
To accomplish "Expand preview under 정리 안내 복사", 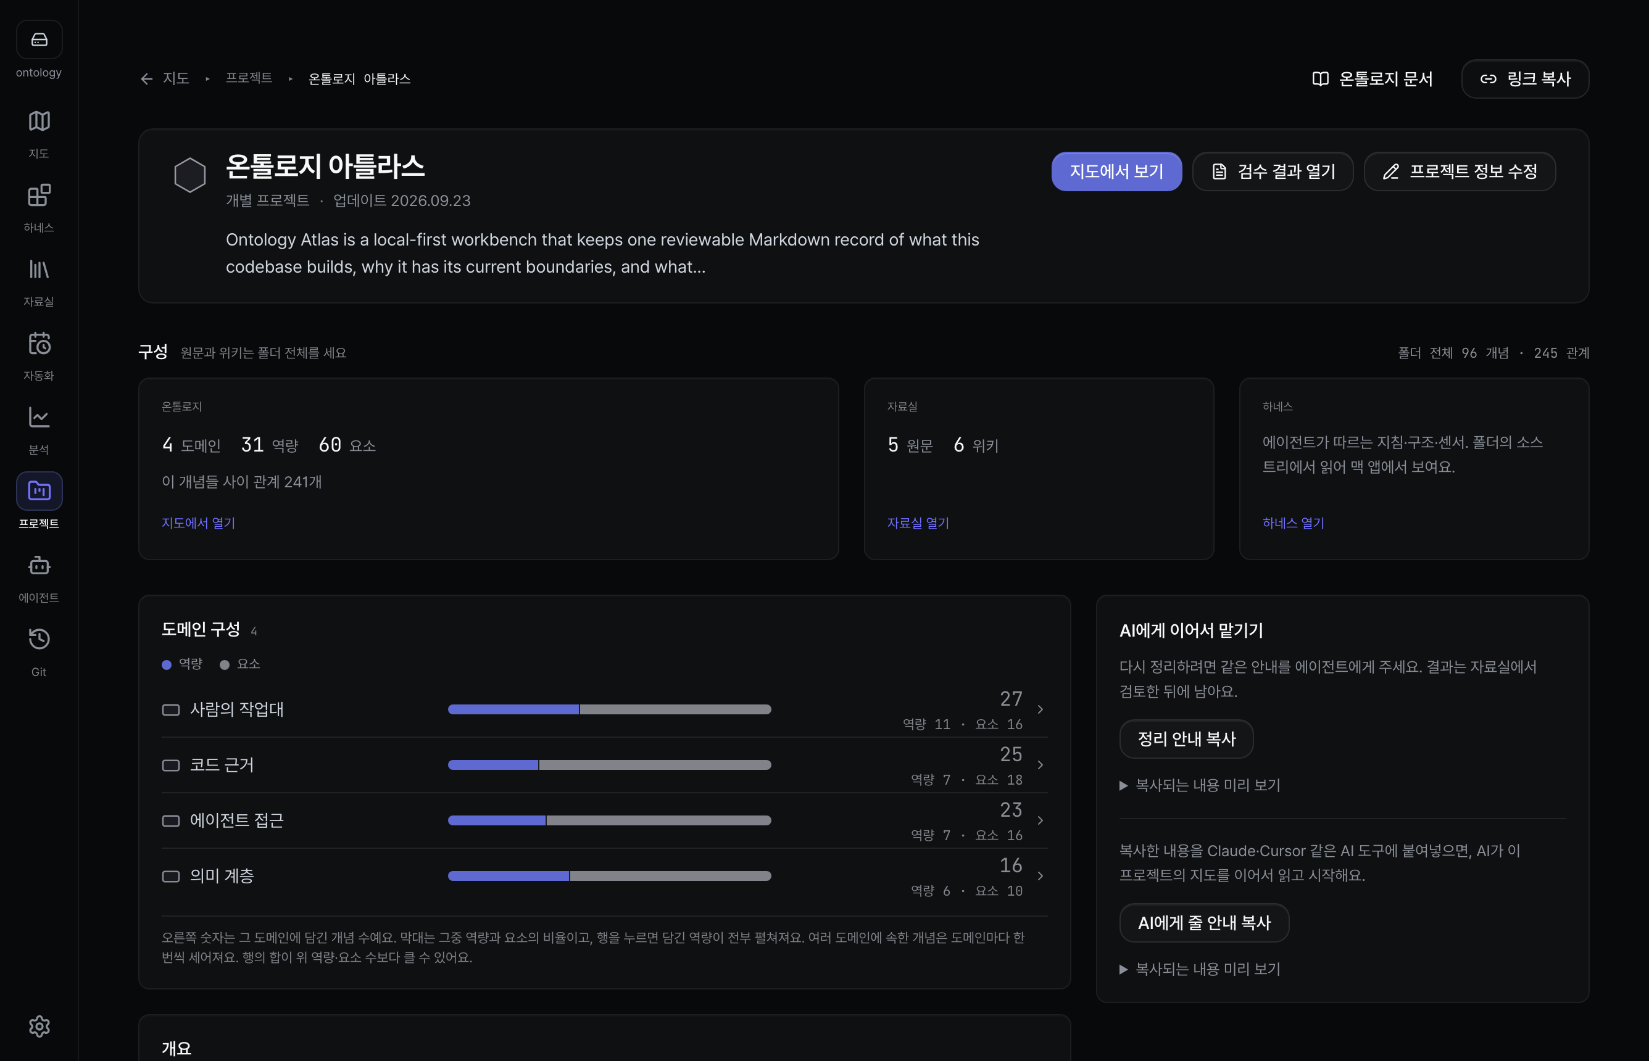I will (x=1200, y=785).
